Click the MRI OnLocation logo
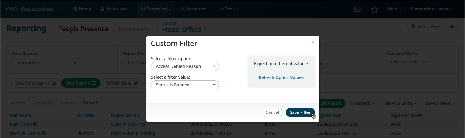The height and width of the screenshot is (138, 465). (x=30, y=9)
